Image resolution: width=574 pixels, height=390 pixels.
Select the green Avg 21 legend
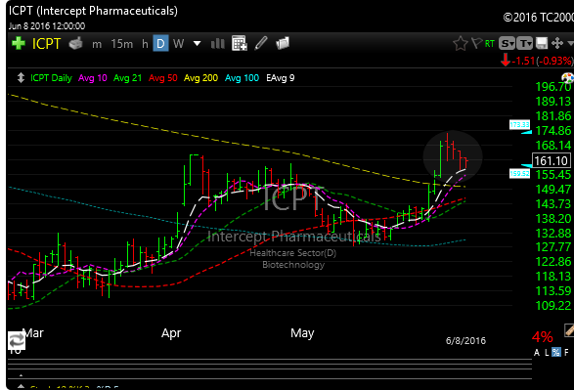[127, 78]
